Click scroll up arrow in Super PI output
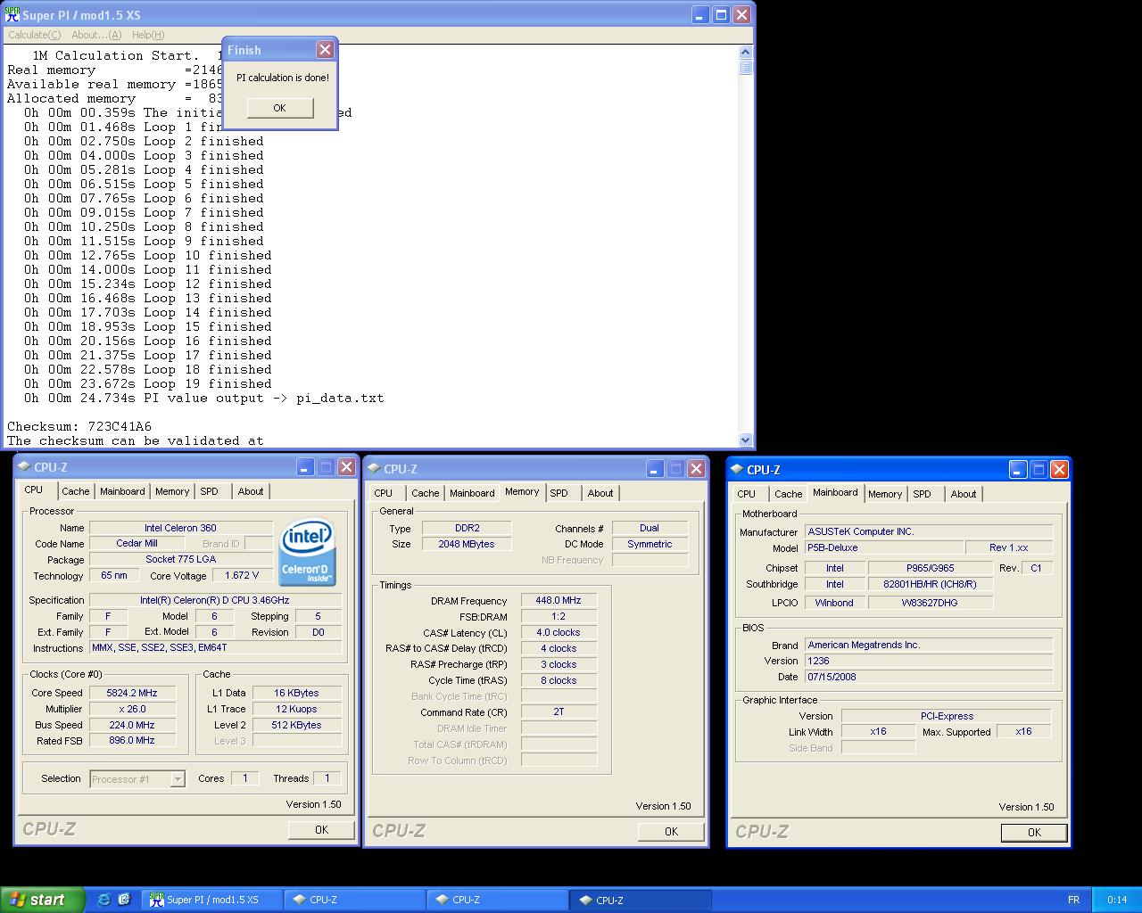Screen dimensions: 1142x913 (x=746, y=53)
